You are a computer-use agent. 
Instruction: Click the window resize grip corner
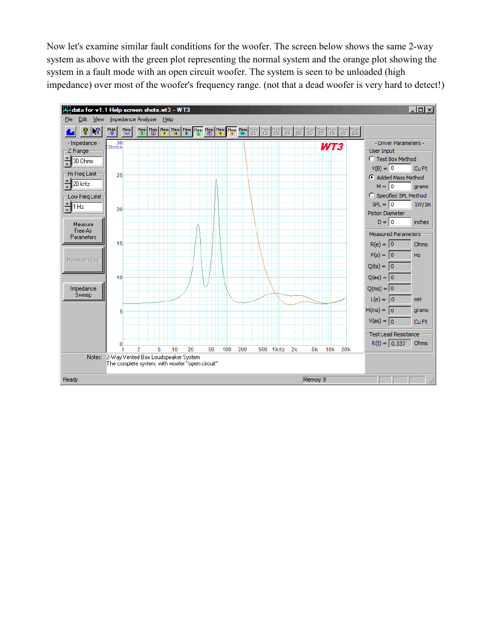click(x=431, y=381)
